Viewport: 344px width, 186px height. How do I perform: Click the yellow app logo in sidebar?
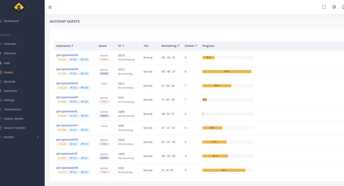coord(19,7)
